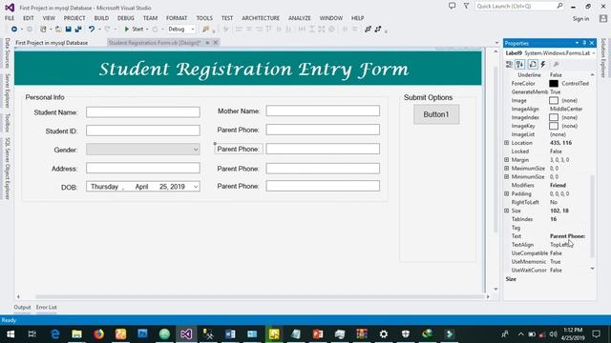Open the Output panel tab
The height and width of the screenshot is (343, 611).
point(22,307)
